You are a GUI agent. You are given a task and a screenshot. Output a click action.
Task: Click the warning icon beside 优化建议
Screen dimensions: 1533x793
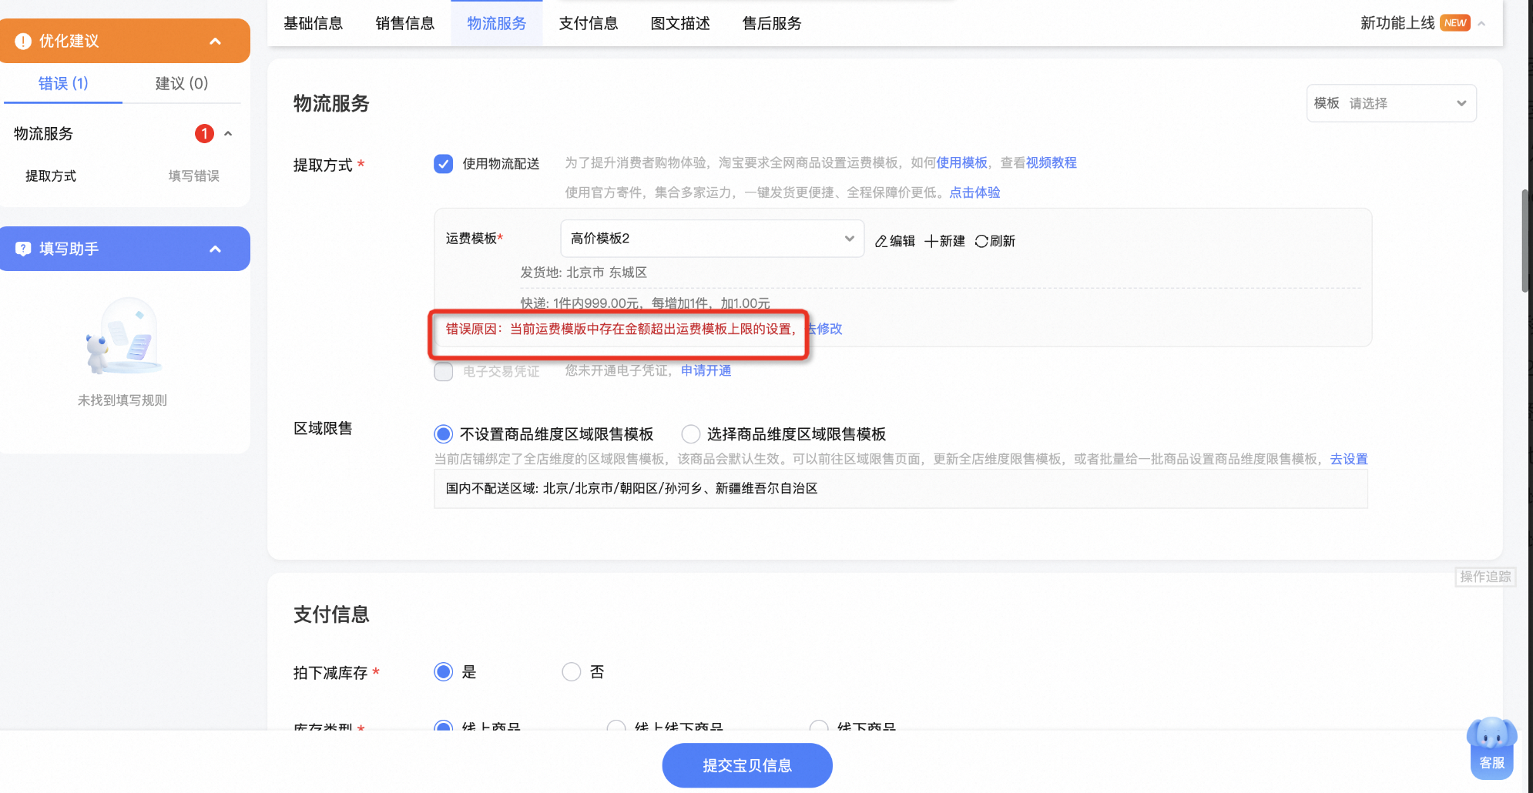[x=23, y=41]
